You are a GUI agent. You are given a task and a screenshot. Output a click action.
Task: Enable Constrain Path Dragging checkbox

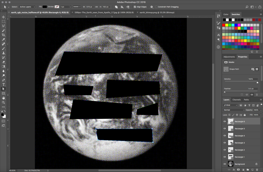[x=156, y=7]
